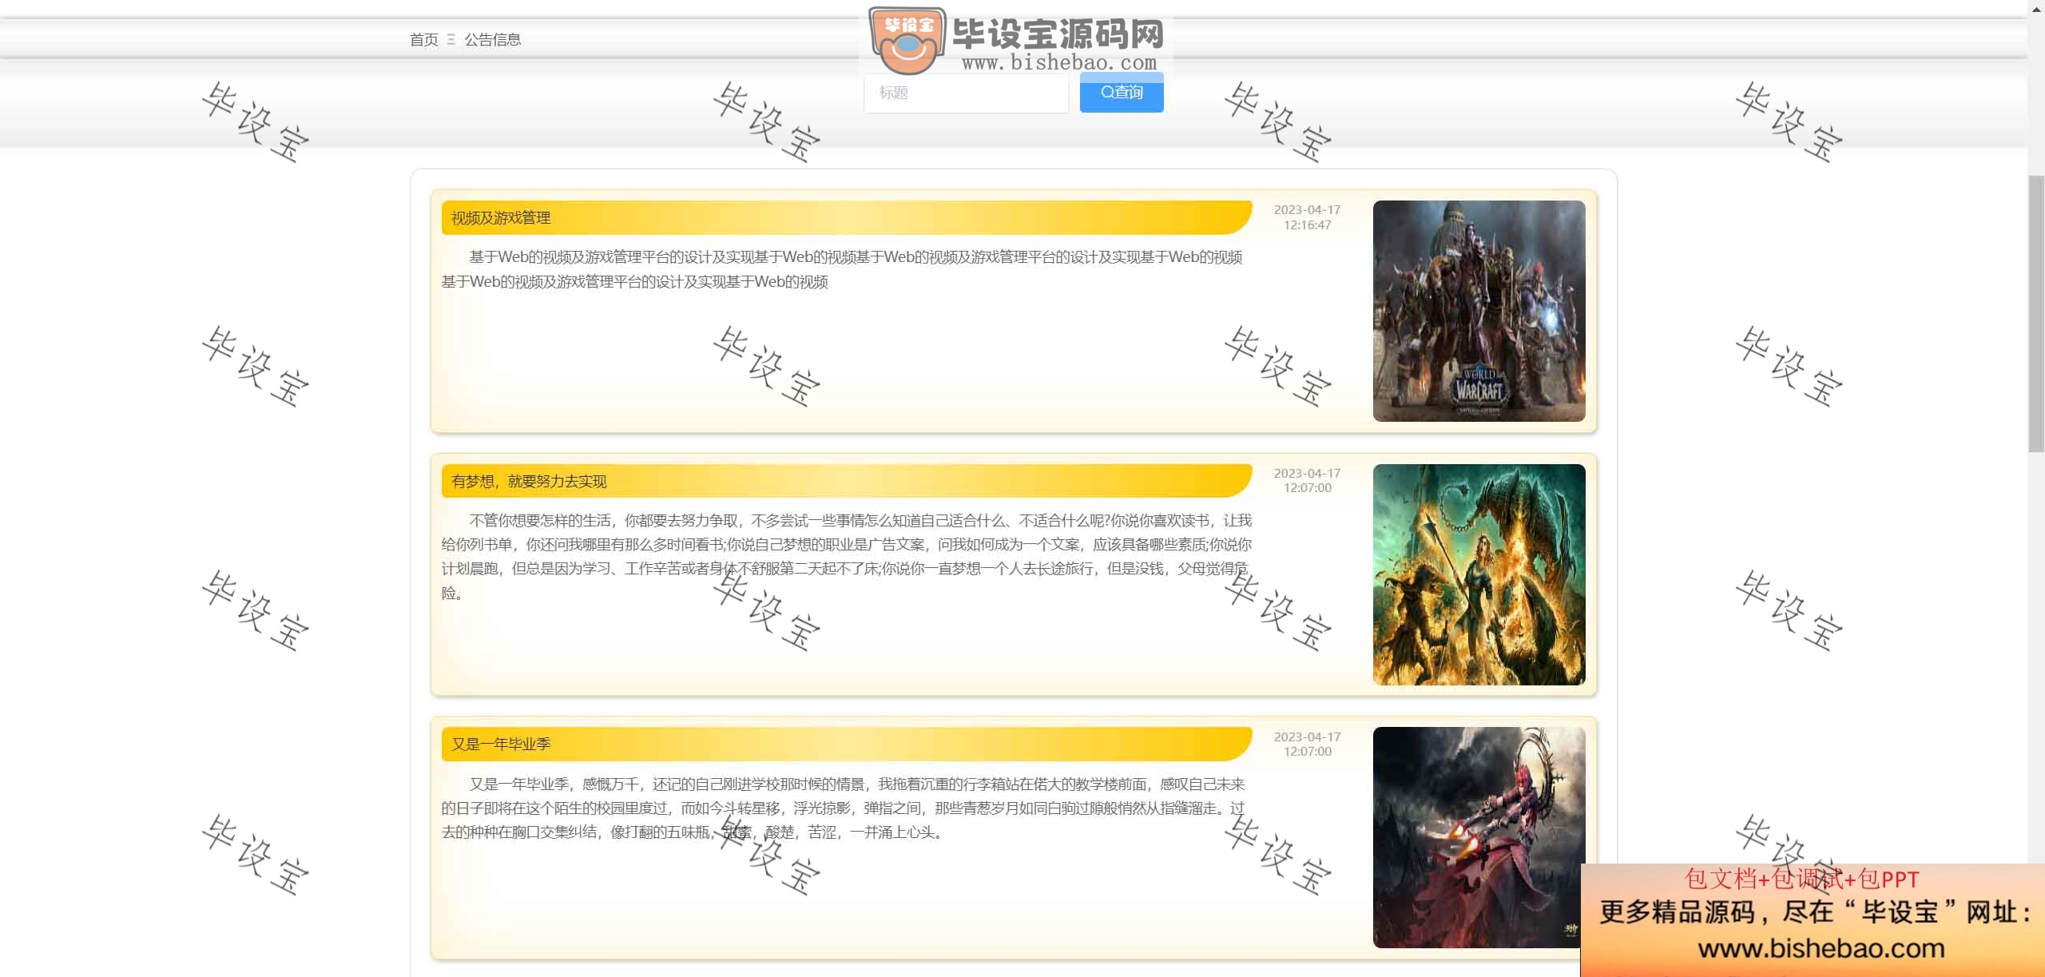Click the 查询 search button
The height and width of the screenshot is (977, 2045).
tap(1122, 93)
